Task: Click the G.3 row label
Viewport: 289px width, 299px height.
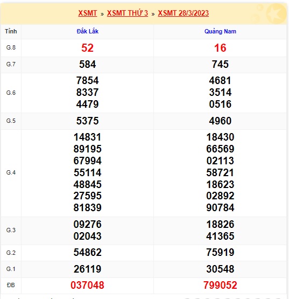Action: (x=11, y=230)
